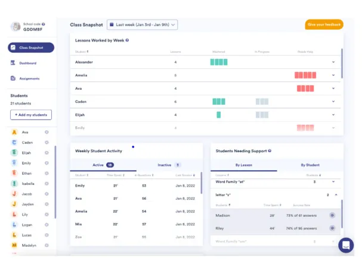This screenshot has height=264, width=362.
Task: Click the Add my students button
Action: (31, 115)
